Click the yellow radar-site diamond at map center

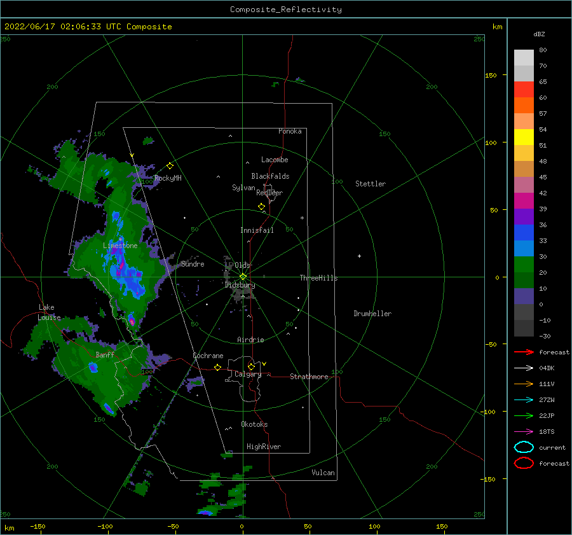243,277
